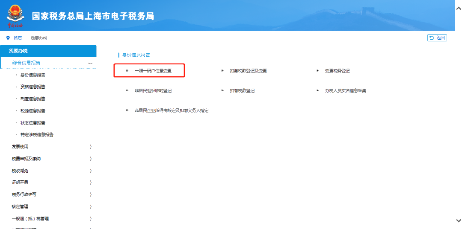The width and height of the screenshot is (462, 229).
Task: Open 特定涉税信息报告 in sidebar
Action: pyautogui.click(x=37, y=135)
